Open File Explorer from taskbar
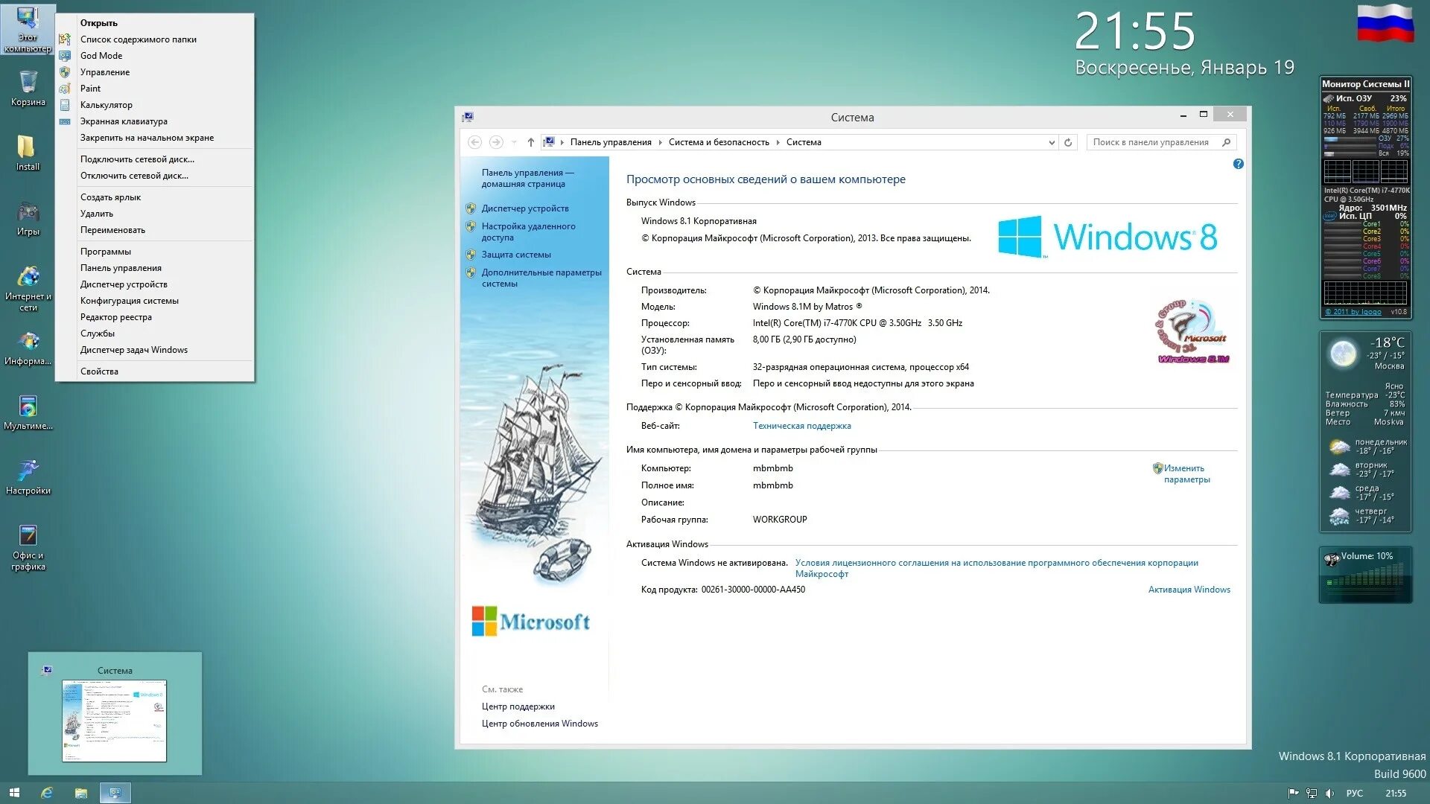 click(81, 793)
